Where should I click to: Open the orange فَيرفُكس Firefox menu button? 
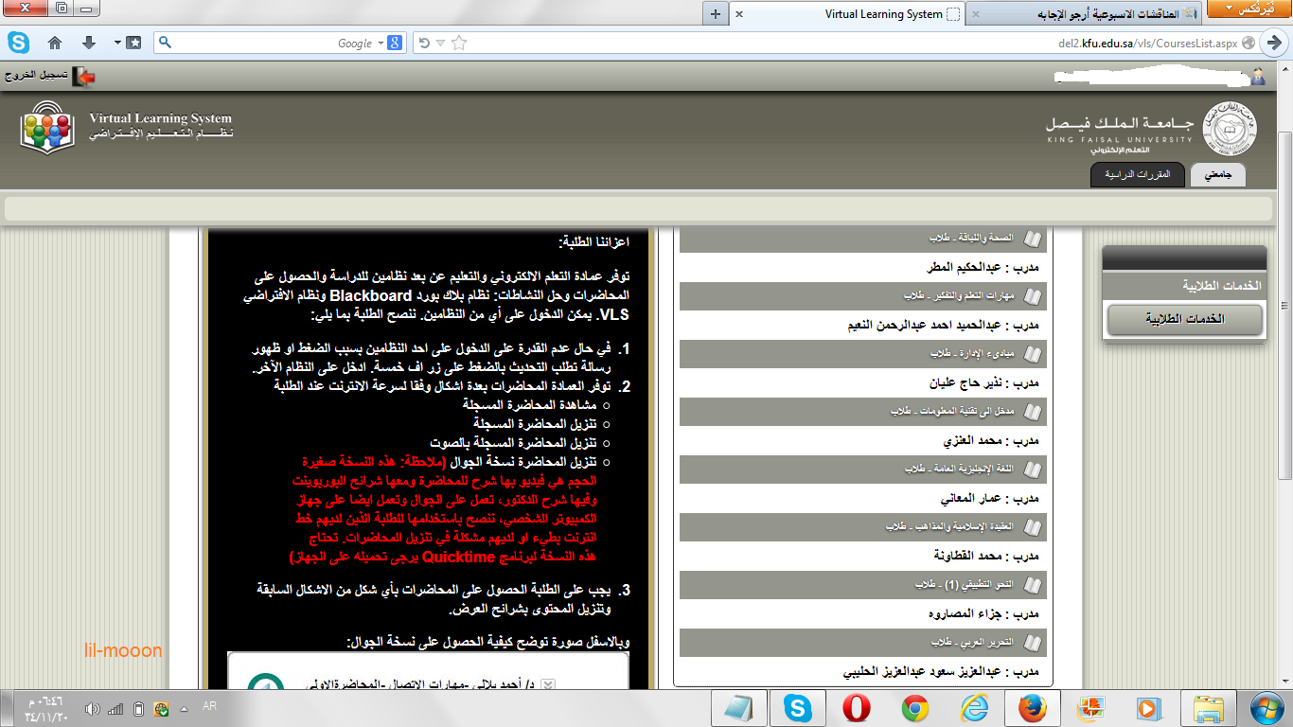(x=1248, y=9)
